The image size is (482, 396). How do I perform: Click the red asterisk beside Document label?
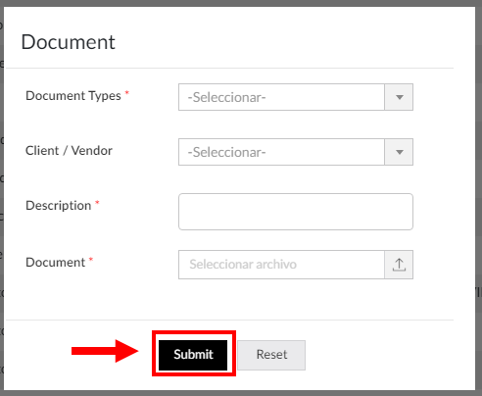91,260
